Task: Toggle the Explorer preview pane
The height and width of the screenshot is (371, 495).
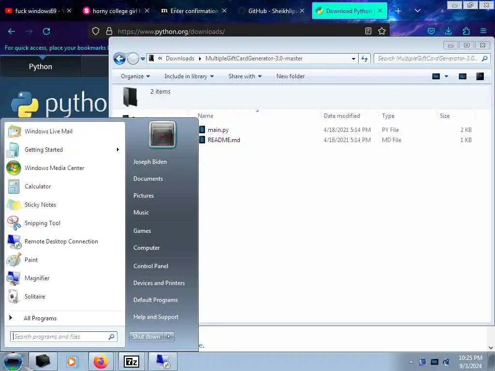Action: click(x=463, y=76)
